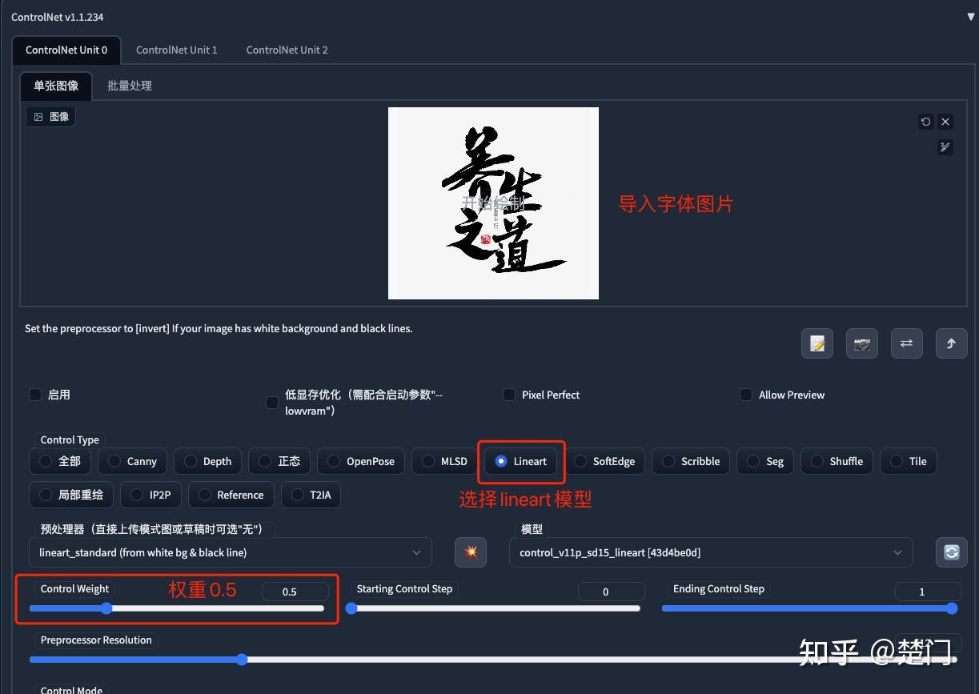Adjust Ending Control Step slider

pyautogui.click(x=809, y=608)
